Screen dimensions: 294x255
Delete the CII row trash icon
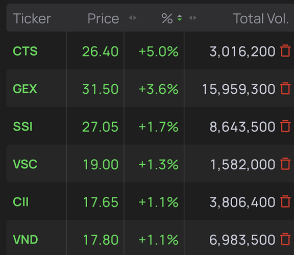(285, 201)
